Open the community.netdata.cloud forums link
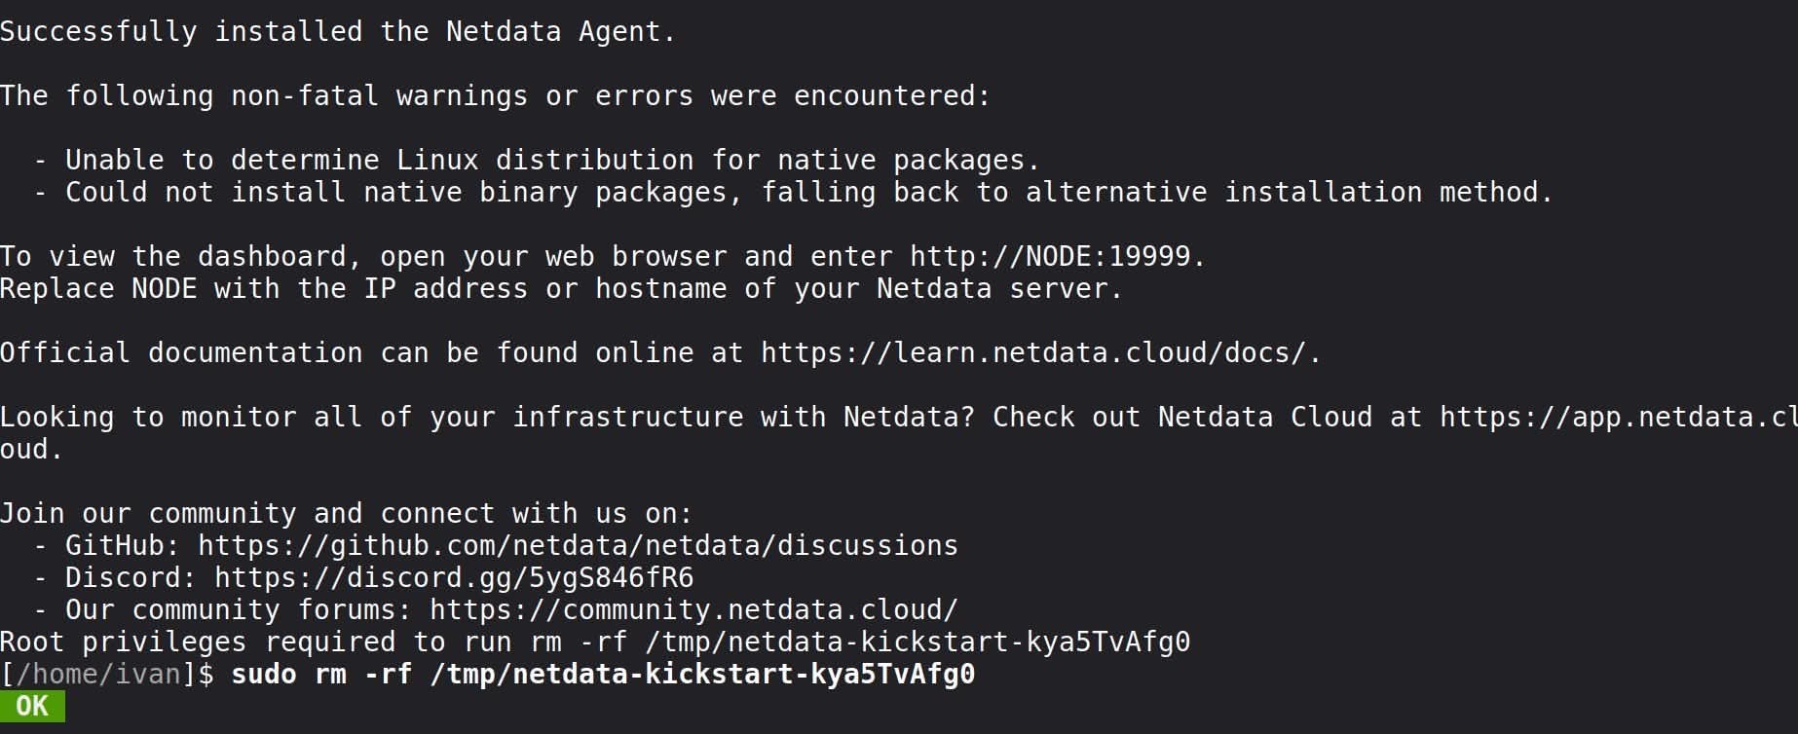Viewport: 1798px width, 734px height. point(693,609)
